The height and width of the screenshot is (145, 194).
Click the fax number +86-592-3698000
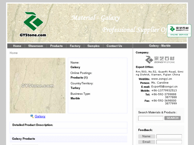[x=164, y=101]
